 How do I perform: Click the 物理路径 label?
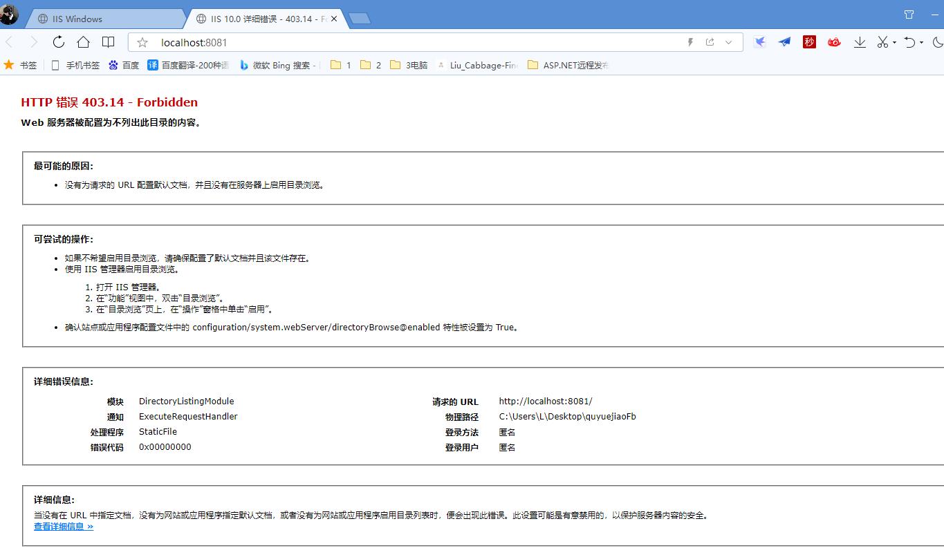pos(462,417)
